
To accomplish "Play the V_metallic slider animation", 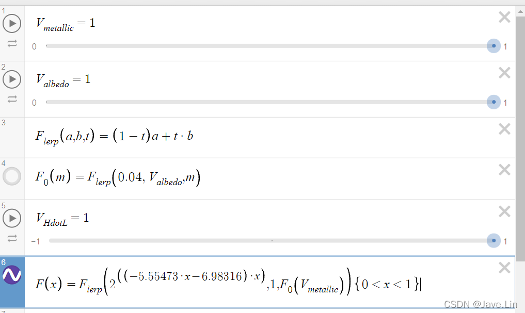I will click(12, 23).
